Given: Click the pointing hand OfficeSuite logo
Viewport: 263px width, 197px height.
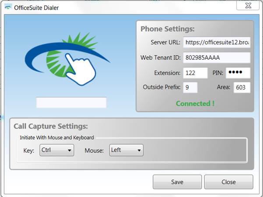Looking at the screenshot, I should (x=67, y=59).
